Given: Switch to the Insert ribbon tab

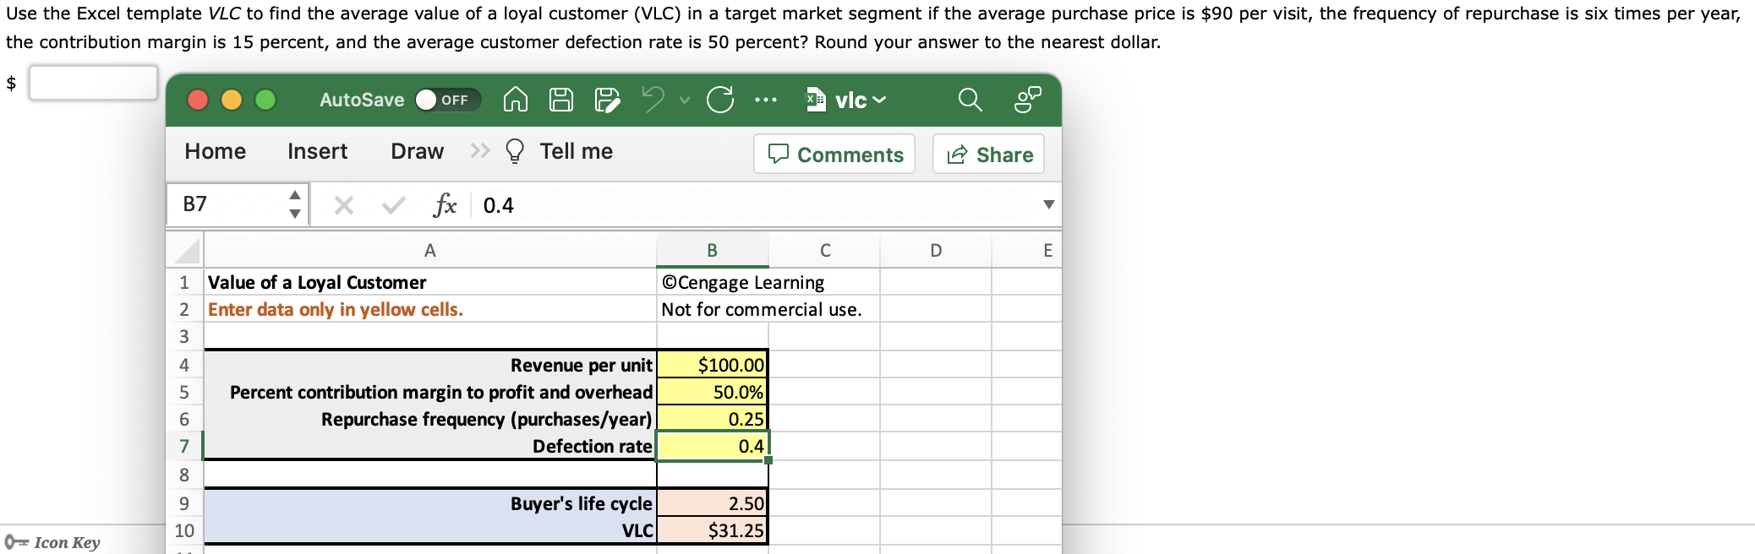Looking at the screenshot, I should [x=317, y=151].
